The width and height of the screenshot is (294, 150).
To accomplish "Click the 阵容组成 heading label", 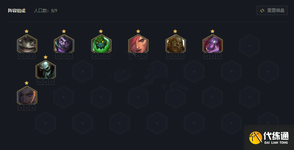I will 17,11.
